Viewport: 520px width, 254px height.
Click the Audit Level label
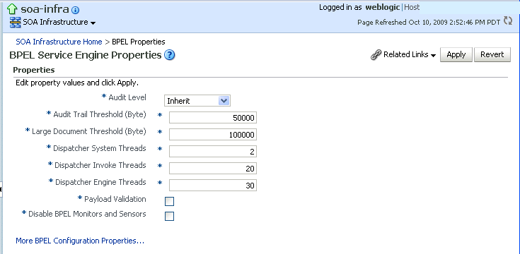127,97
